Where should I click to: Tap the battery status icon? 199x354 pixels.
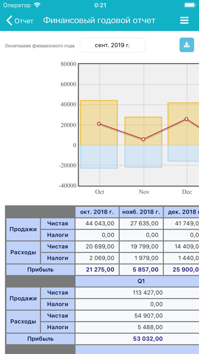(190, 5)
